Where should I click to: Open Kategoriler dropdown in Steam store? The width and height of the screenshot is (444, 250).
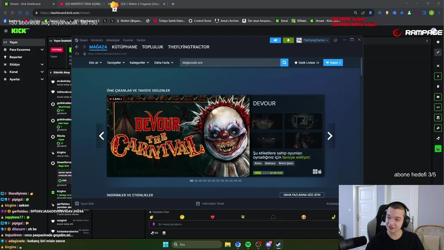[x=139, y=62]
